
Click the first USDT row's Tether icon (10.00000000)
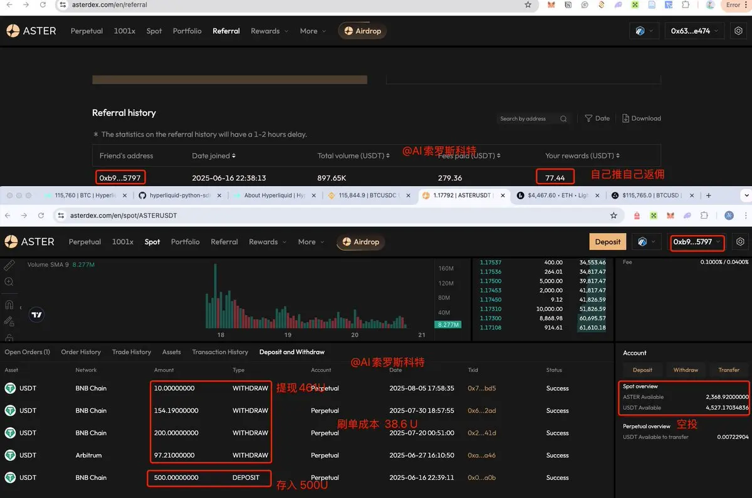click(10, 388)
